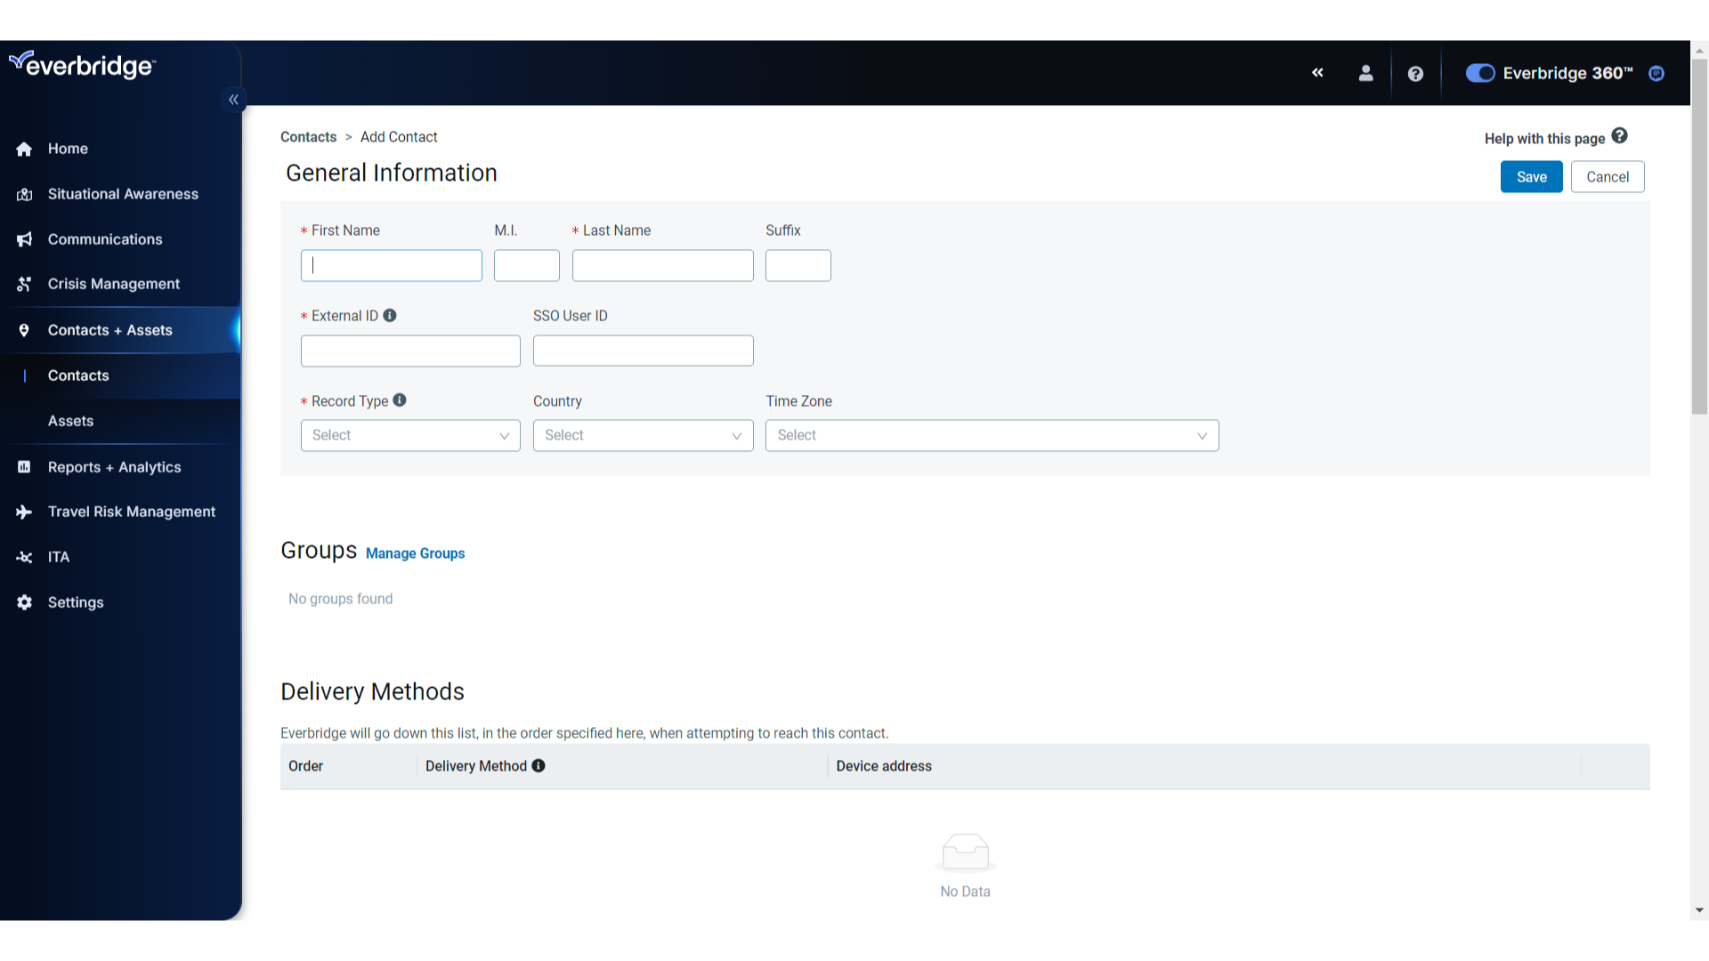Open the user profile icon
The width and height of the screenshot is (1709, 961).
1365,73
